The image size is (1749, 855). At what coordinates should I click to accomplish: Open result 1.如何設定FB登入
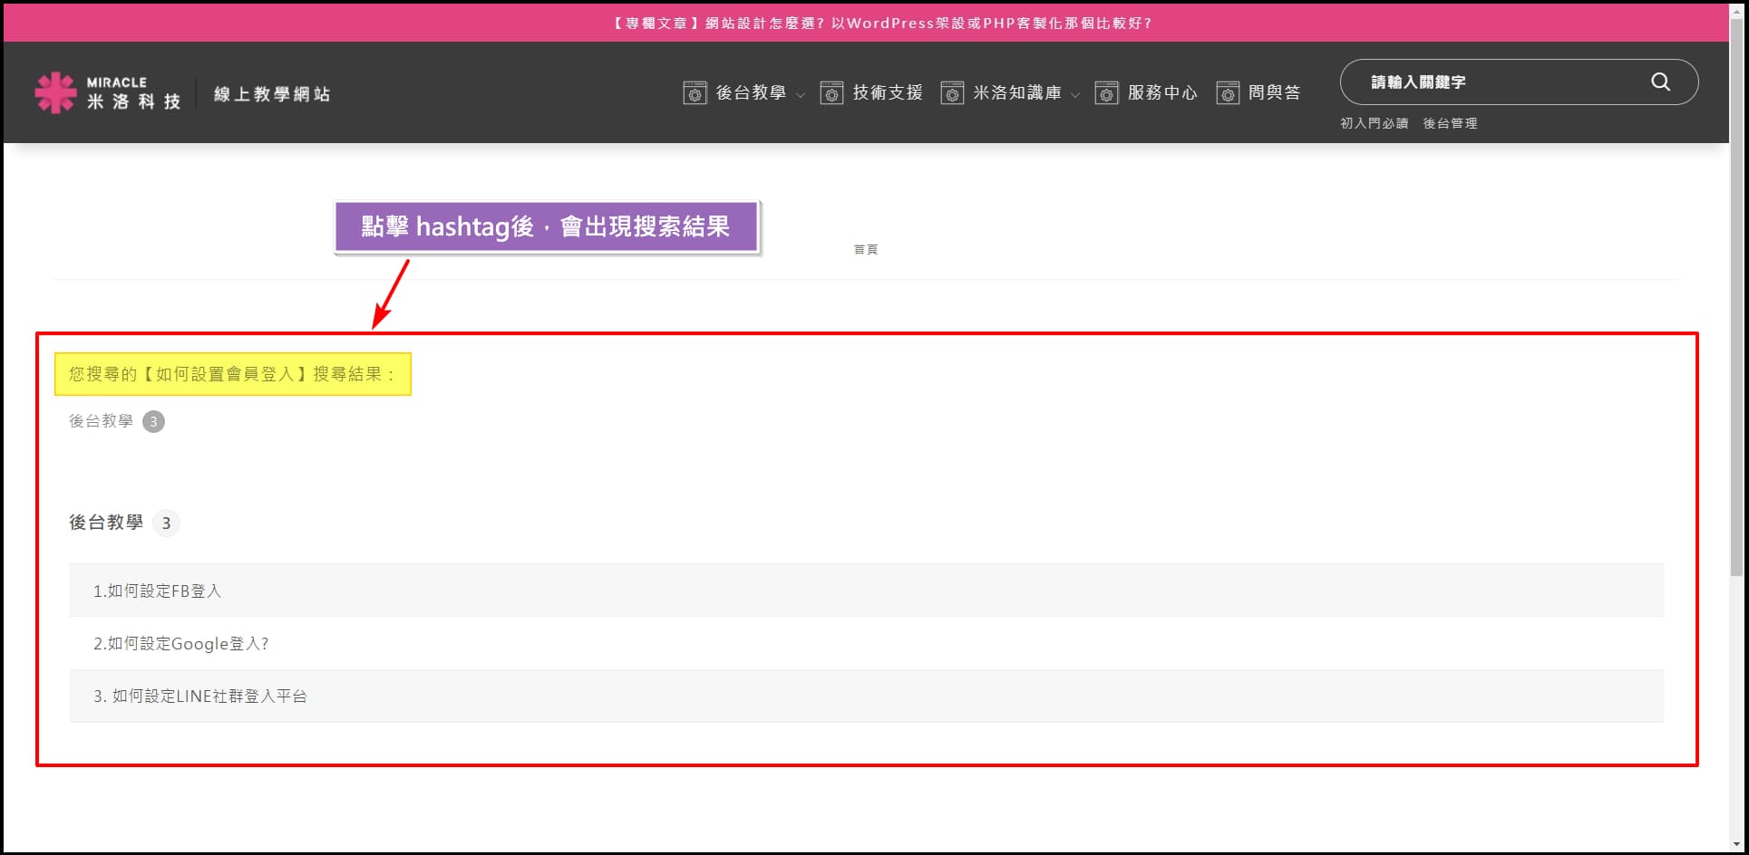point(157,591)
